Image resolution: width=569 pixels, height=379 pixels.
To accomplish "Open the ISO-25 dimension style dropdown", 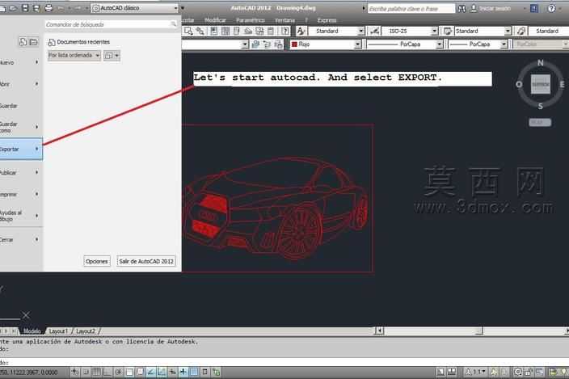I will coord(434,32).
